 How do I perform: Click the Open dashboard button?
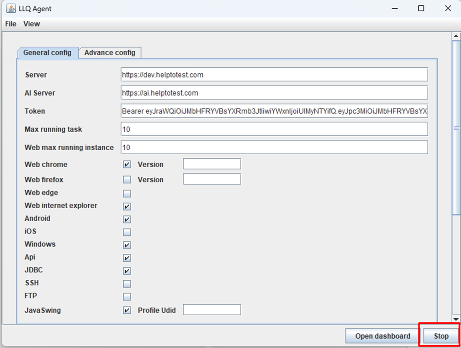pyautogui.click(x=383, y=336)
